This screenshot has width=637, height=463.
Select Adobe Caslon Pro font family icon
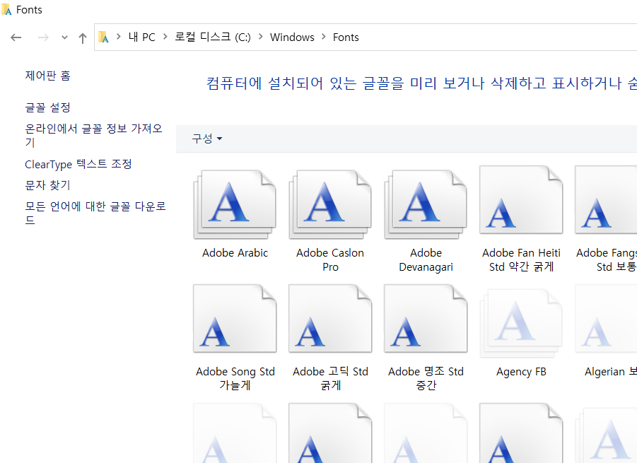pyautogui.click(x=330, y=204)
